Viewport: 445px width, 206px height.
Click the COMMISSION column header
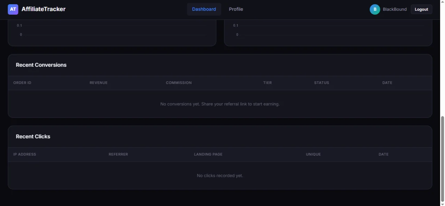(179, 83)
